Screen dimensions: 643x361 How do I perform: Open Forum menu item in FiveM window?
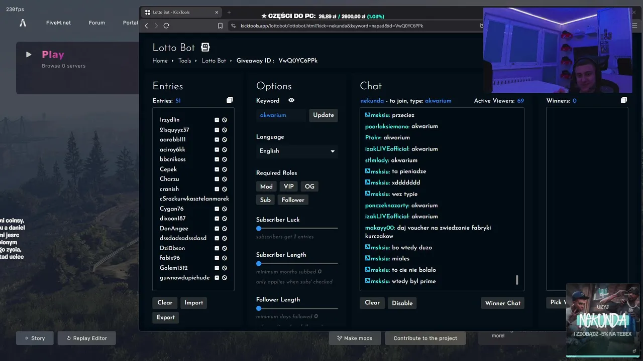97,23
